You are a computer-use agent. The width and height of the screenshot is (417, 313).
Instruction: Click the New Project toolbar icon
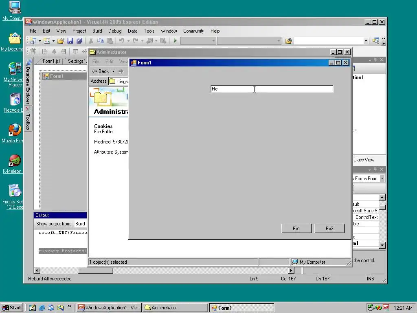pyautogui.click(x=33, y=41)
